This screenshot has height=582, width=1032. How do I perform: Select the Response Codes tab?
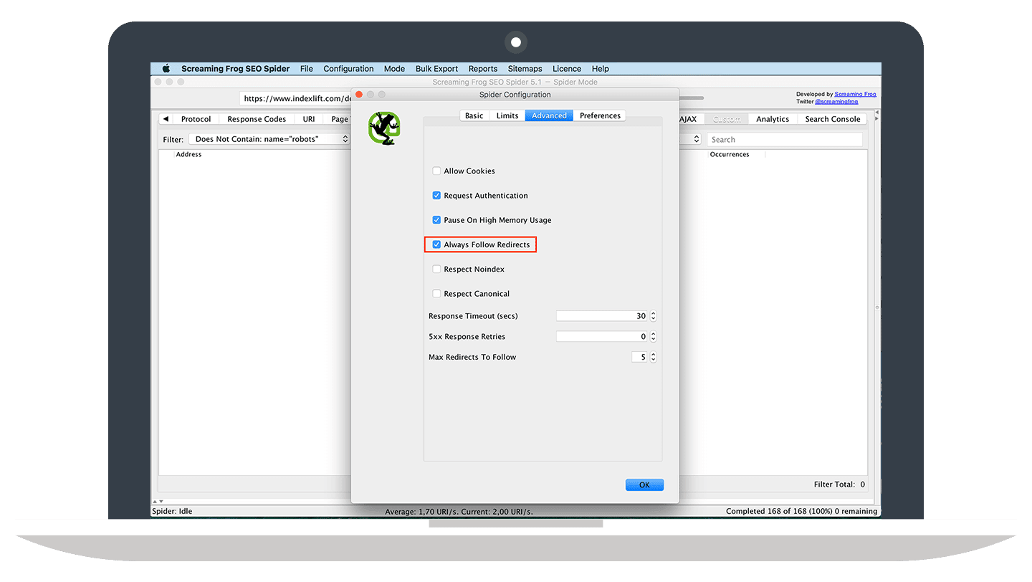click(257, 119)
